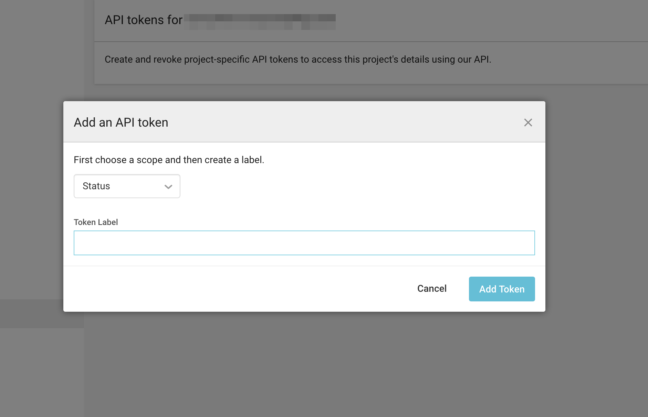Click inside the empty token label box
This screenshot has height=417, width=648.
(304, 243)
